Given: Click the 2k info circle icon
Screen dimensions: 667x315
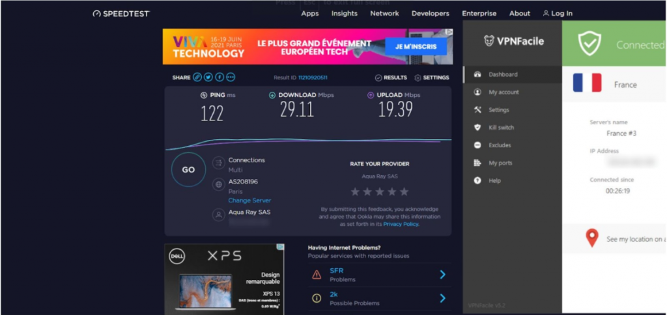Looking at the screenshot, I should (317, 299).
